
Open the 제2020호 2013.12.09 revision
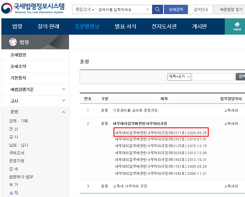coord(161,153)
